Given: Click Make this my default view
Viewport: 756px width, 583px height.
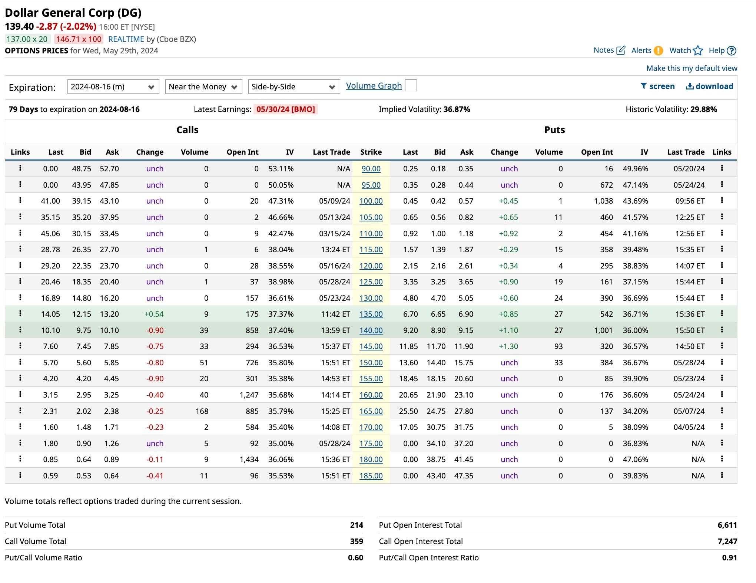Looking at the screenshot, I should pos(692,68).
